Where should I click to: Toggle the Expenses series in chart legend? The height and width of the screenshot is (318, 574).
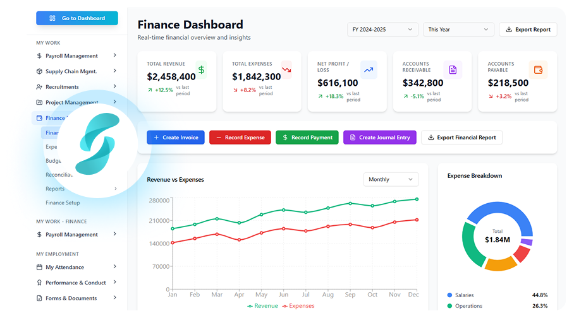(x=298, y=306)
